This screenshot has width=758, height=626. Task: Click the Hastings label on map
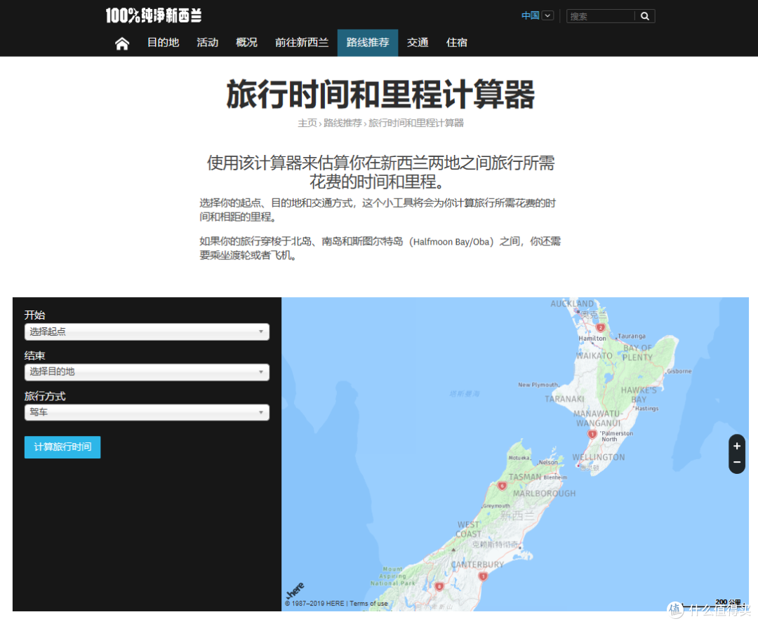[647, 408]
